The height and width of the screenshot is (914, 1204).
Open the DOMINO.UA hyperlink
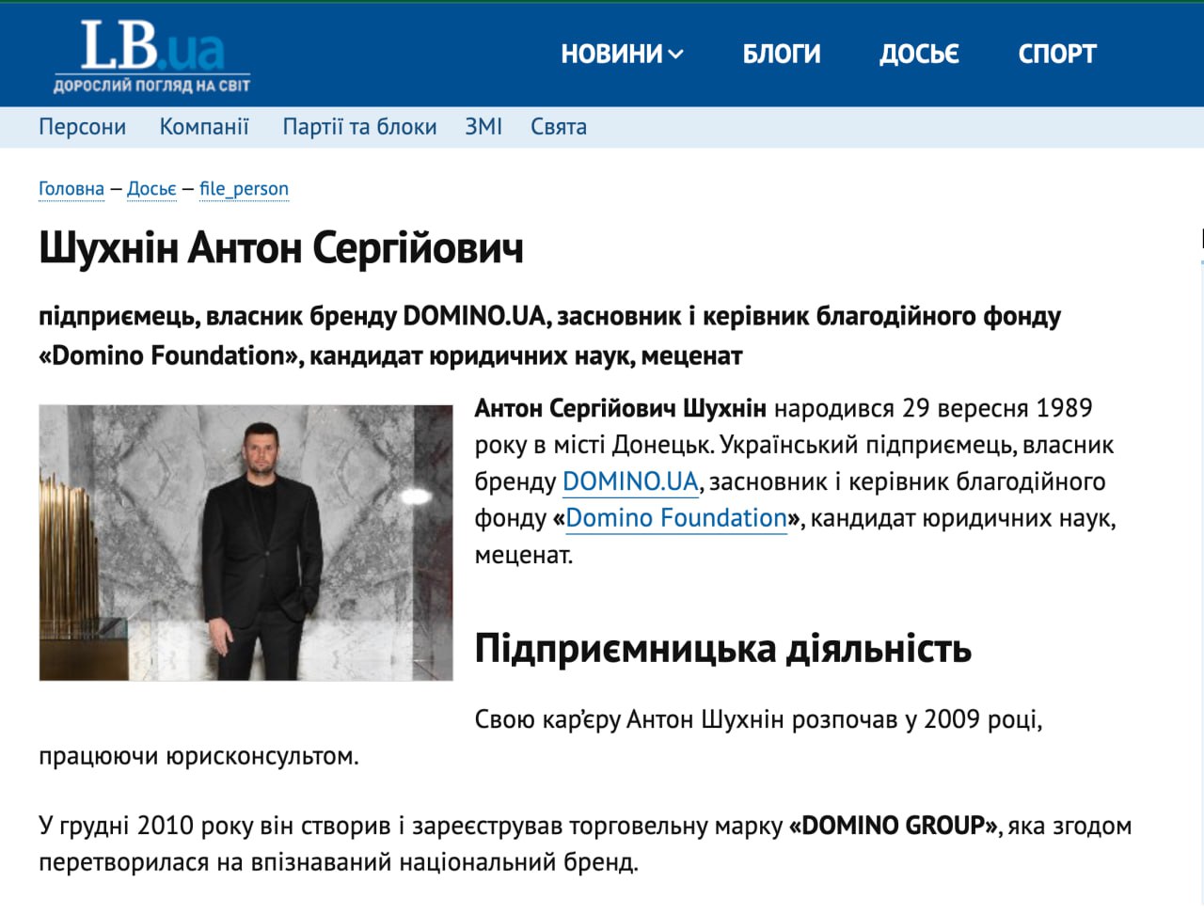(x=630, y=481)
